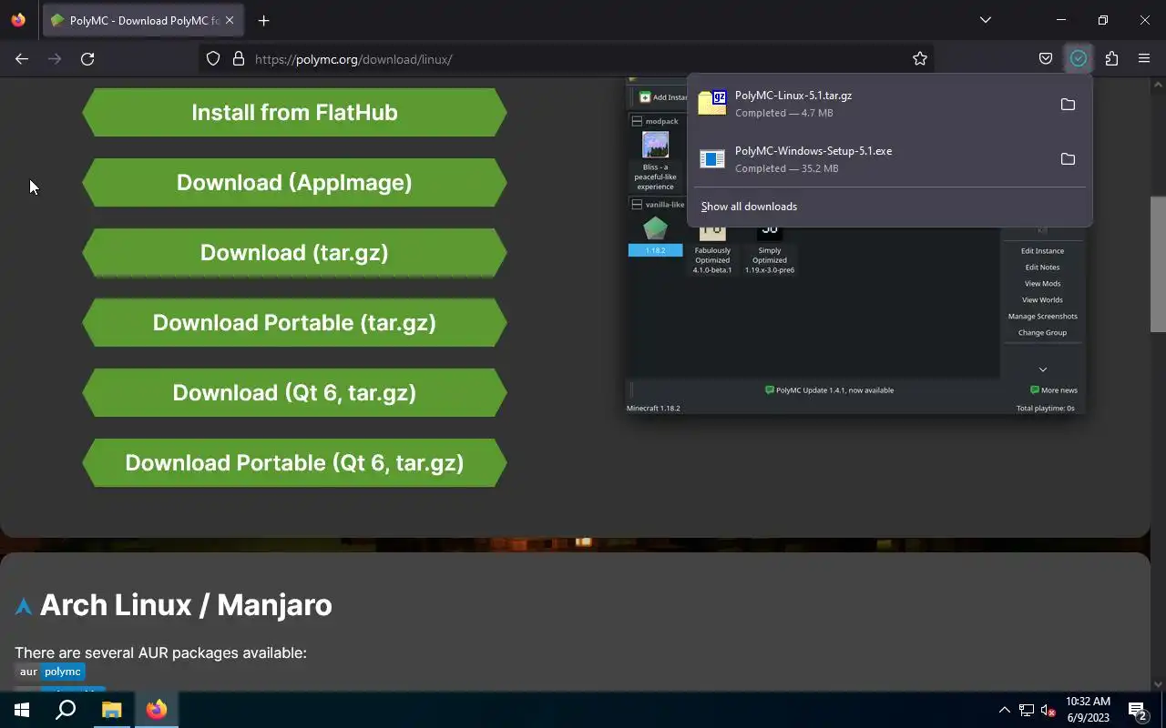Viewport: 1166px width, 728px height.
Task: Open a new browser tab
Action: point(263,20)
